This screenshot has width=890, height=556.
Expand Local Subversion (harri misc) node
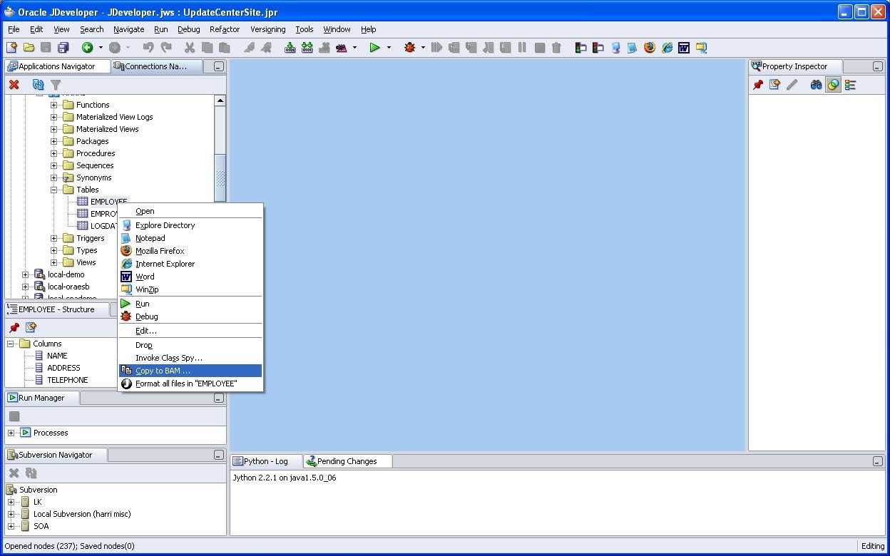pos(11,514)
